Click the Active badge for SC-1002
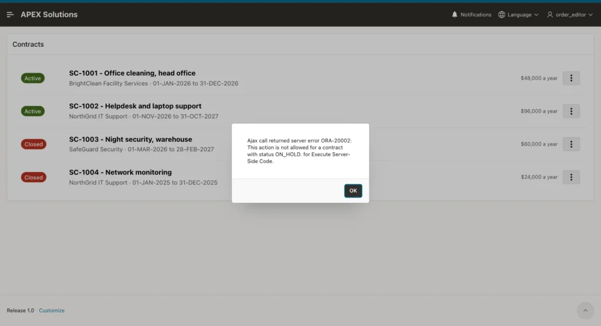The image size is (601, 326). [33, 111]
